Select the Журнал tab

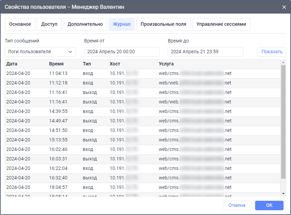122,24
